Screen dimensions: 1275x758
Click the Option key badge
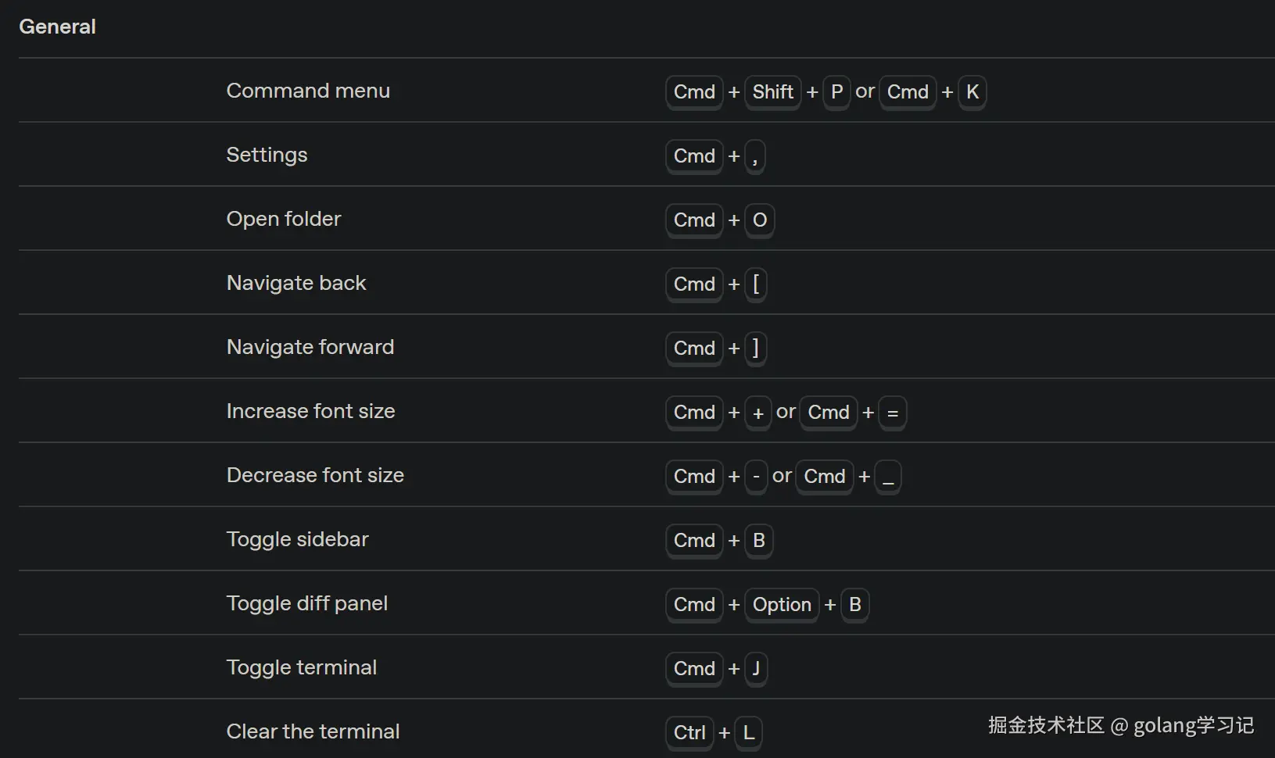(782, 605)
